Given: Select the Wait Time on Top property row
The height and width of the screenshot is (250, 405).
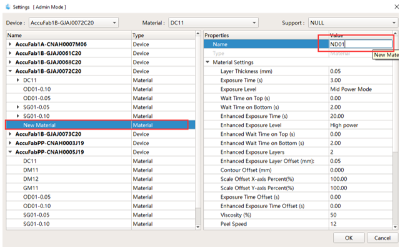Looking at the screenshot, I should coord(298,99).
